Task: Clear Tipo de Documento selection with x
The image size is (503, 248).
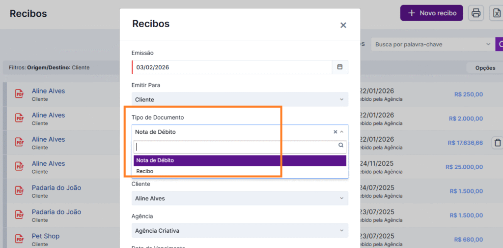Action: tap(335, 132)
